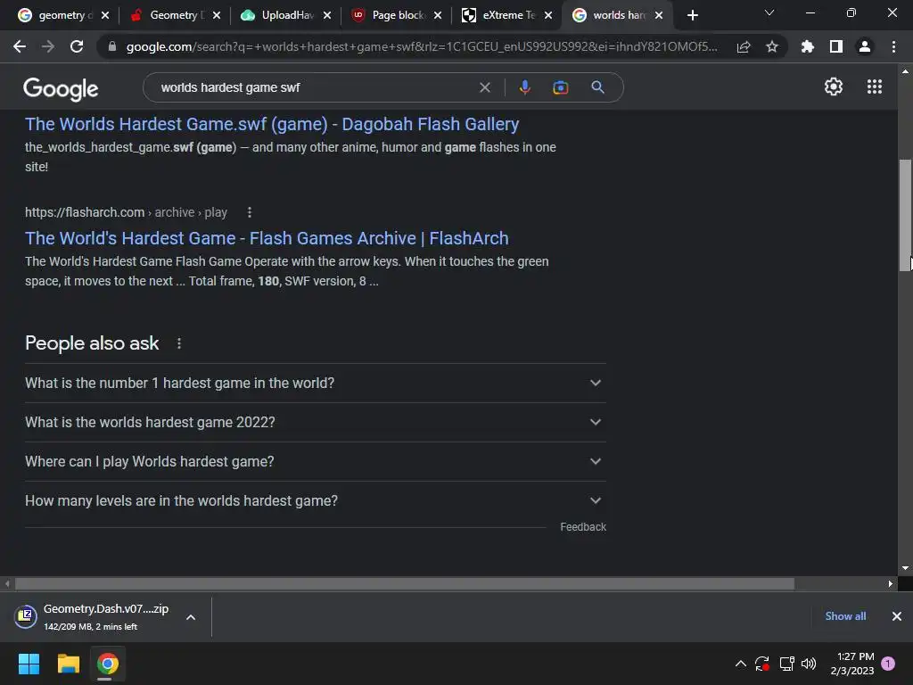Open the clock and date panel
913x685 pixels.
852,664
